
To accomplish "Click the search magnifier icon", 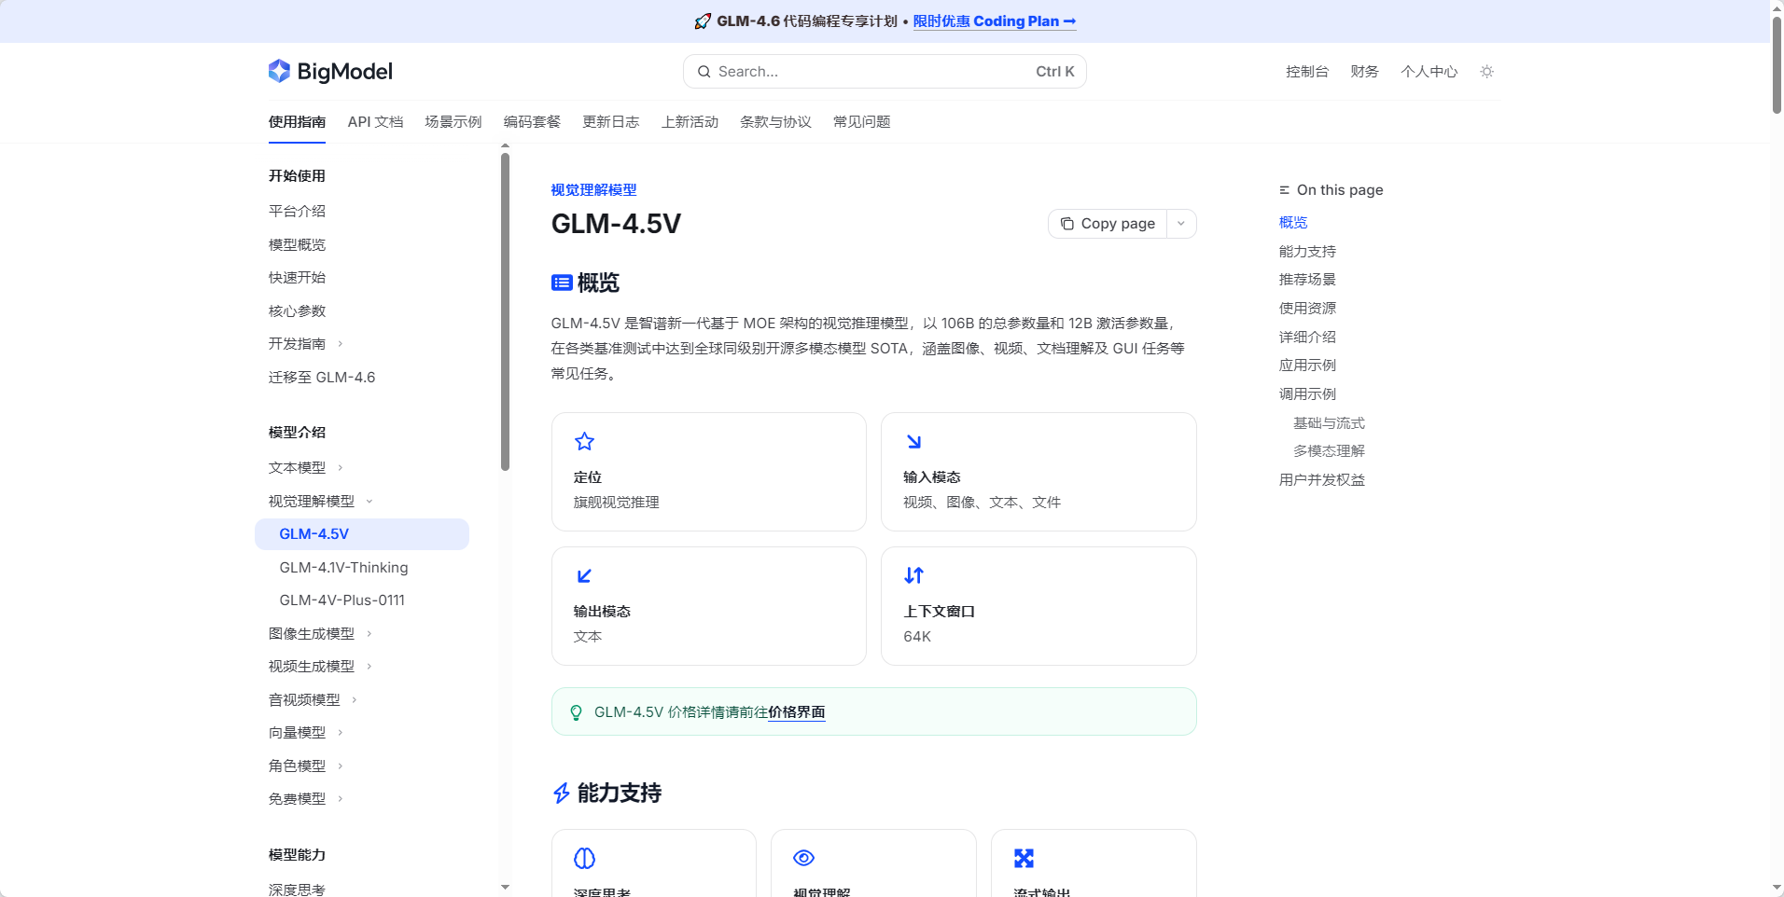I will click(x=704, y=72).
